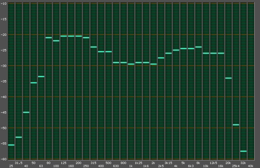Screen dimensions: 260x168
Task: Click the -55 dB scale label
Action: tap(3, 143)
